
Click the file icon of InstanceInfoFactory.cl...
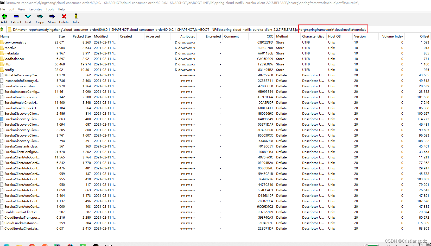(x=2, y=81)
